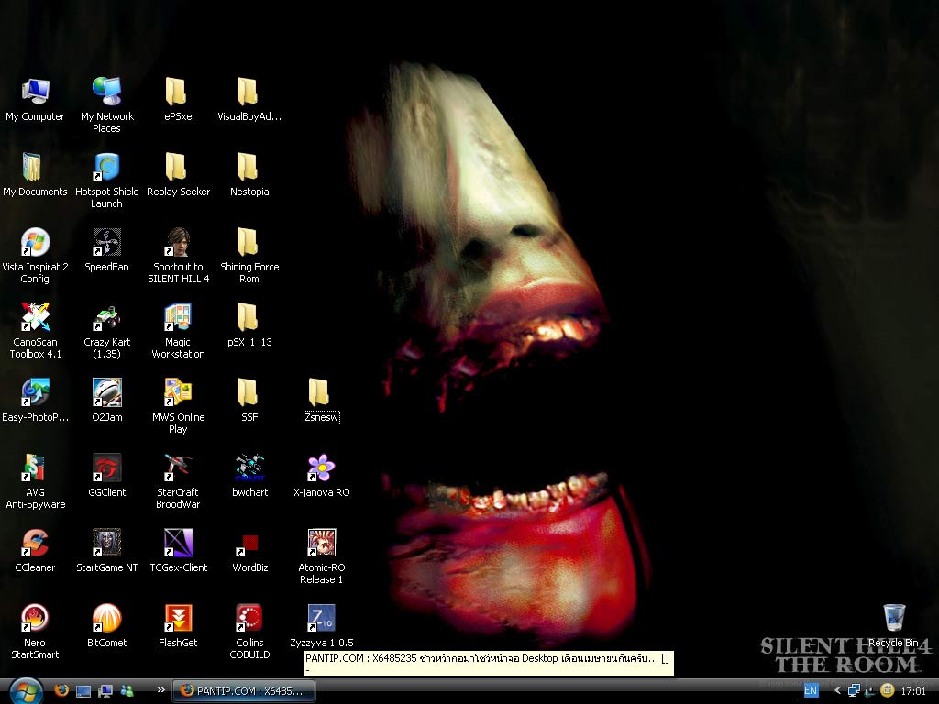Viewport: 939px width, 704px height.
Task: Expand hidden system tray icons arrow
Action: [837, 691]
